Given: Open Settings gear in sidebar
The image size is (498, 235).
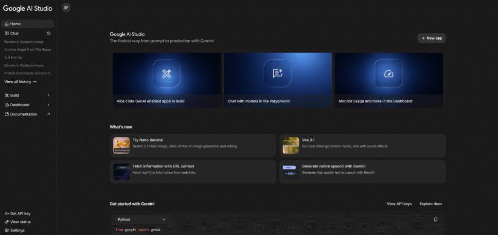Looking at the screenshot, I should 7,230.
